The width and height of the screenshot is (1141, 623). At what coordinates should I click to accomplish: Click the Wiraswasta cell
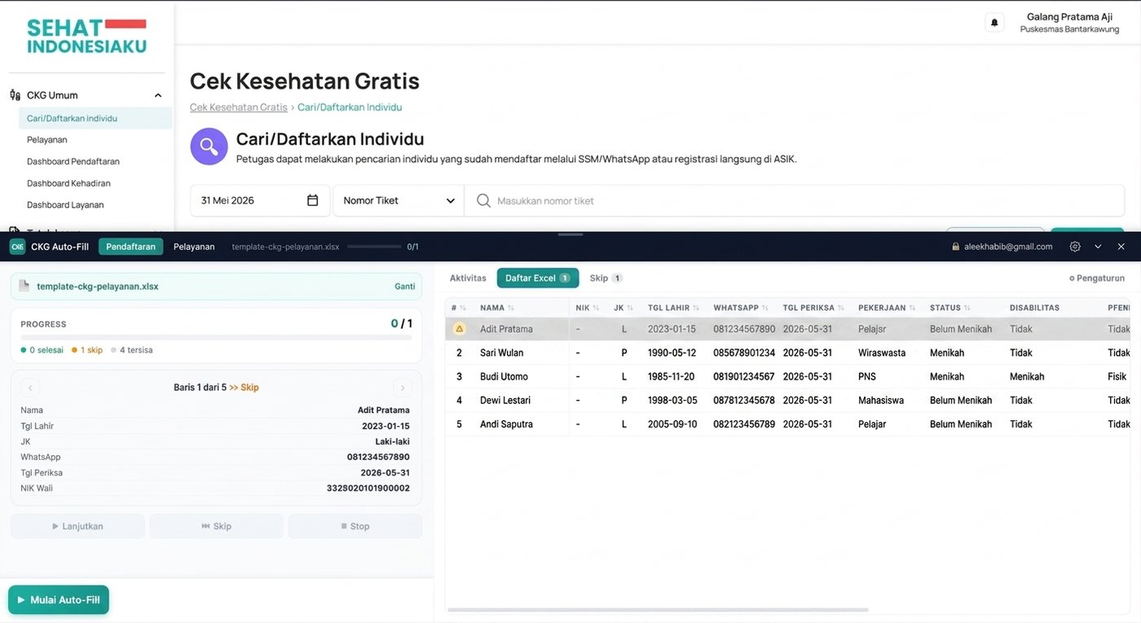(x=882, y=353)
